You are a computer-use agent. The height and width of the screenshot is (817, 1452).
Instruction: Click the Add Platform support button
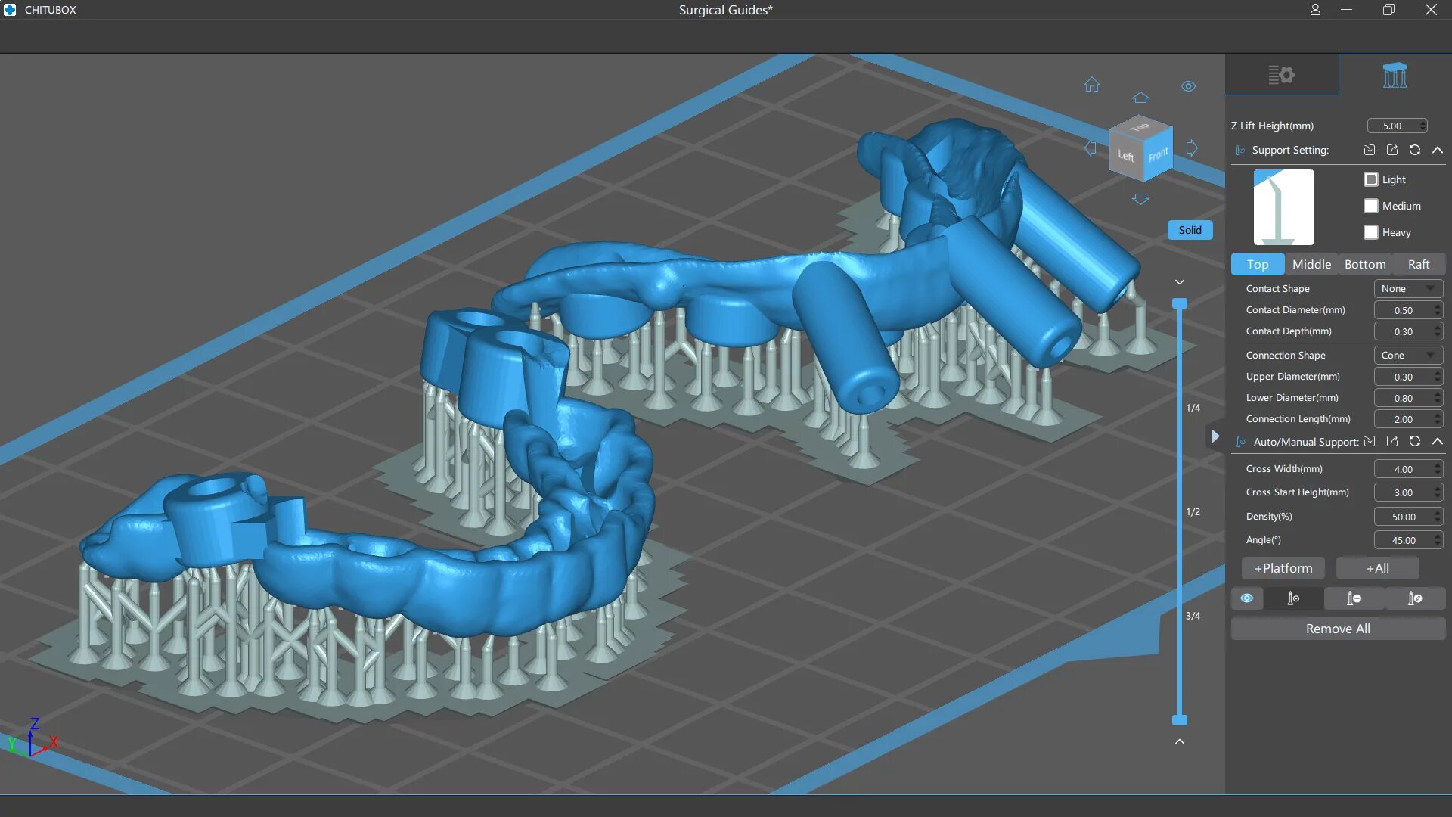pos(1283,567)
